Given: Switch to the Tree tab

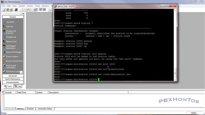Looking at the screenshot, I should pyautogui.click(x=18, y=86).
